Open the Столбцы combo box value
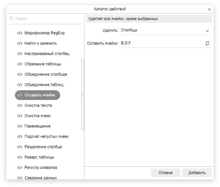The width and height of the screenshot is (220, 187). pyautogui.click(x=162, y=30)
